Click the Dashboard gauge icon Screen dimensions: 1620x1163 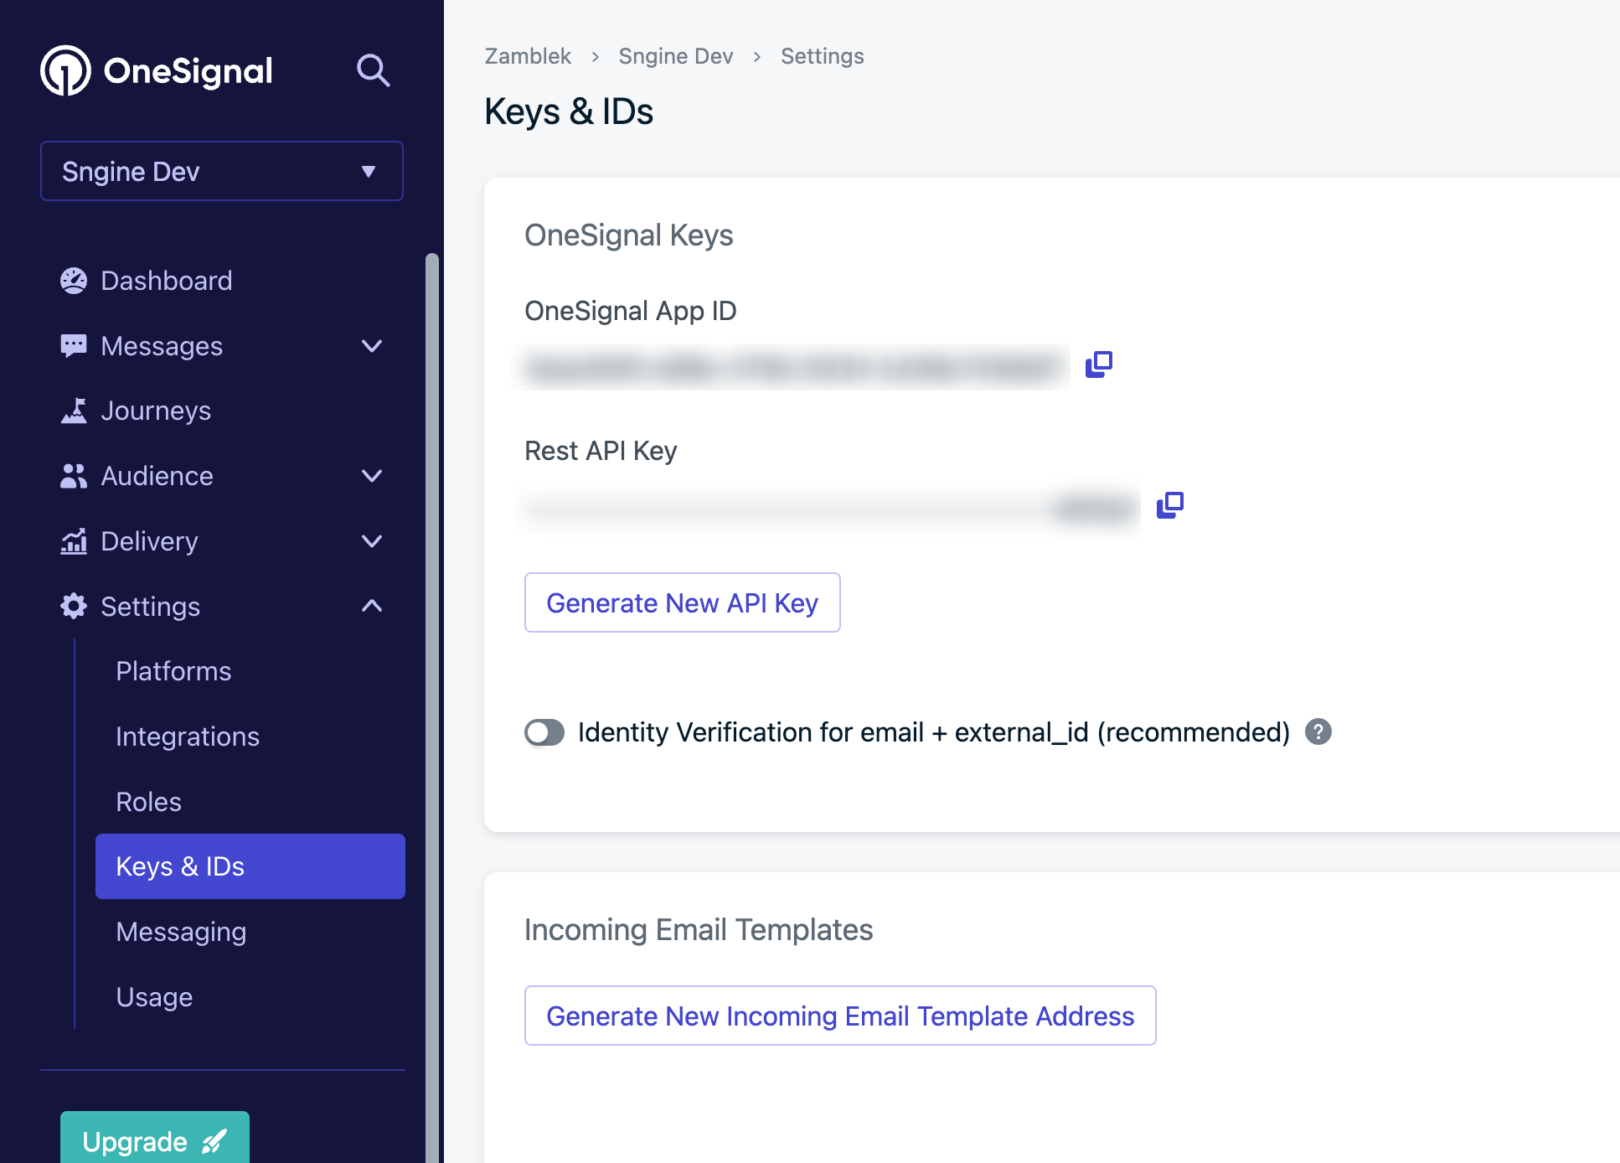click(74, 281)
